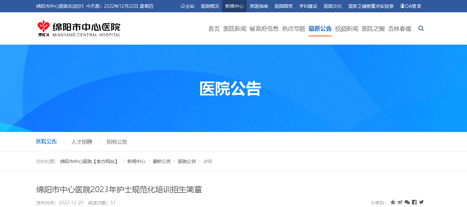Open 最新公告 navigation item
467x207 pixels.
(320, 29)
